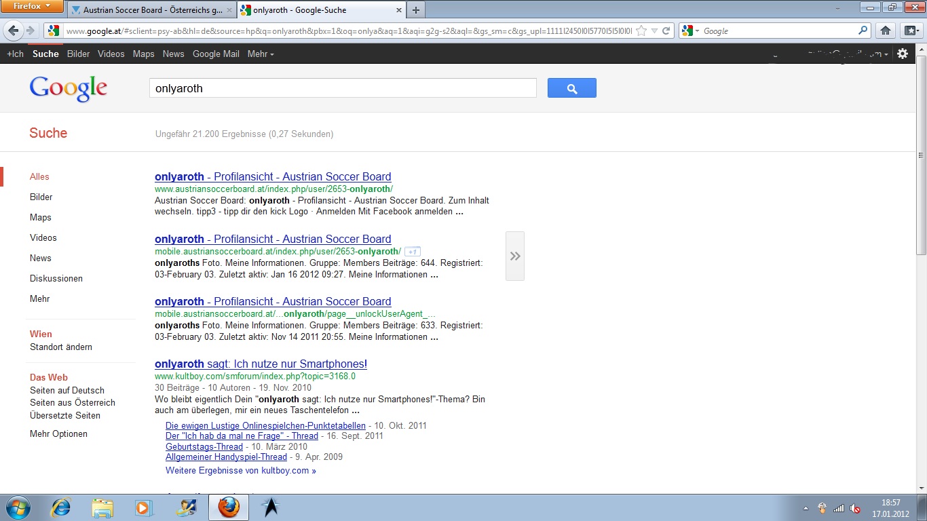
Task: Open the address bar history dropdown
Action: point(654,31)
